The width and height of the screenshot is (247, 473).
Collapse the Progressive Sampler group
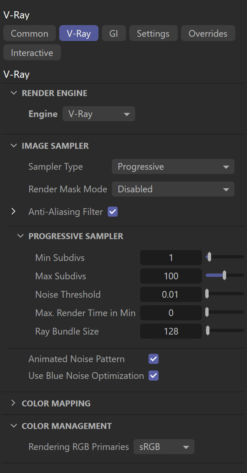click(20, 236)
